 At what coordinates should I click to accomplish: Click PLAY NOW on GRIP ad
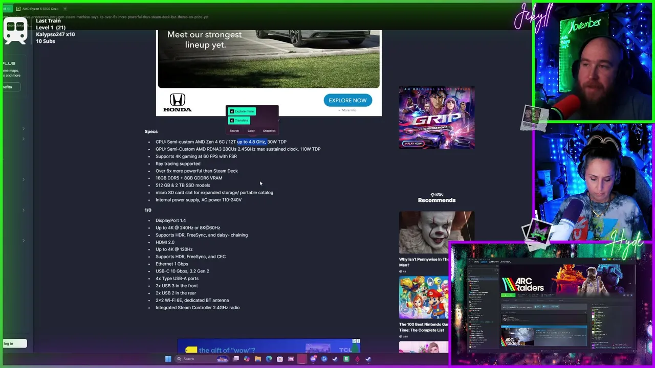coord(413,144)
